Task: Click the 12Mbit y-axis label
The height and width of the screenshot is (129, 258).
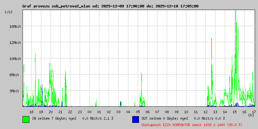Action: coord(15,43)
